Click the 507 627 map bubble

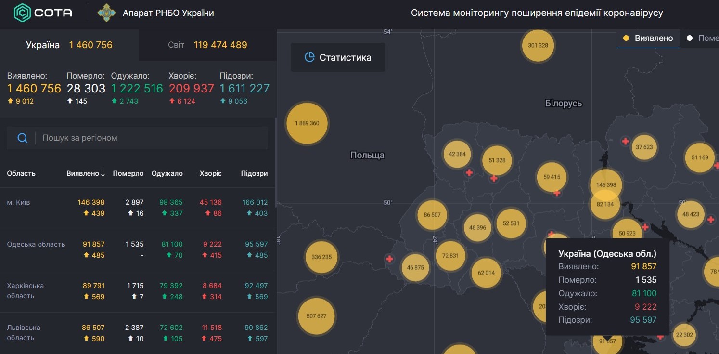316,316
